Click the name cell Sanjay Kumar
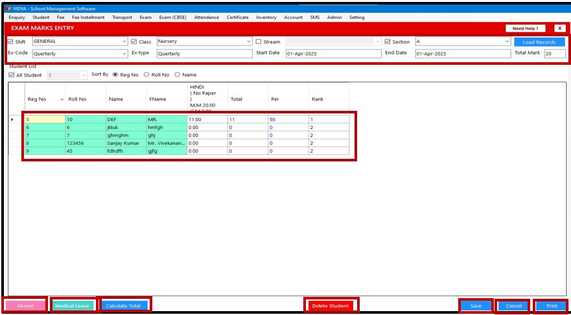571x315 pixels. (x=126, y=143)
